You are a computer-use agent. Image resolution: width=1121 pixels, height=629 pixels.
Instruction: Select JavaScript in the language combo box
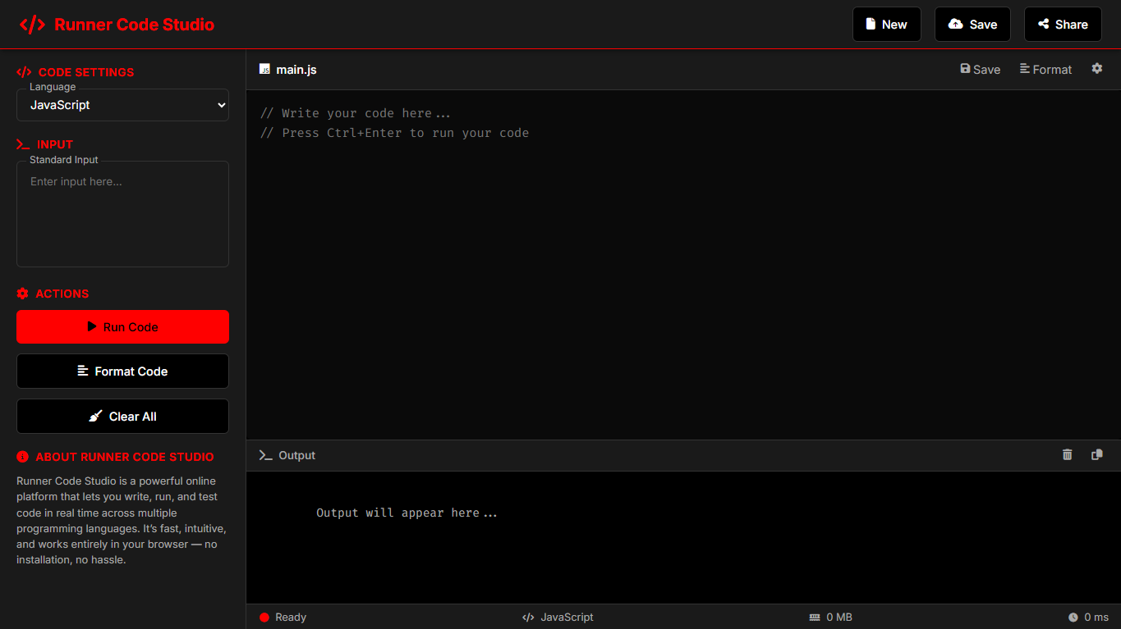coord(122,105)
